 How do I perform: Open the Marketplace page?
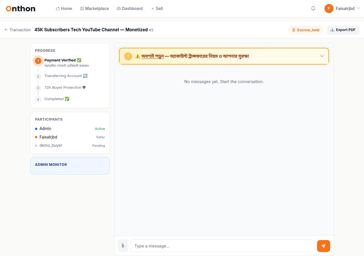click(94, 9)
